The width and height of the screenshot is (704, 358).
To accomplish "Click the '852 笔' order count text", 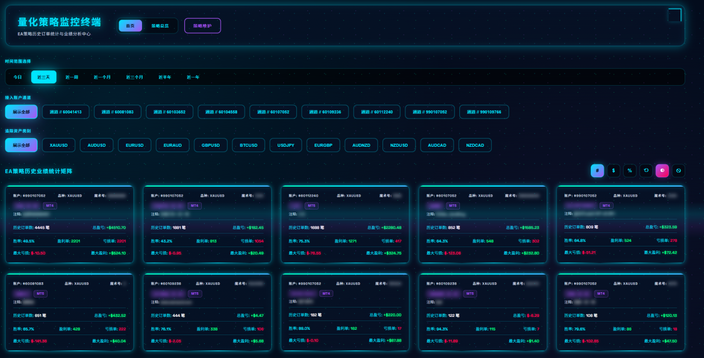I will 455,227.
